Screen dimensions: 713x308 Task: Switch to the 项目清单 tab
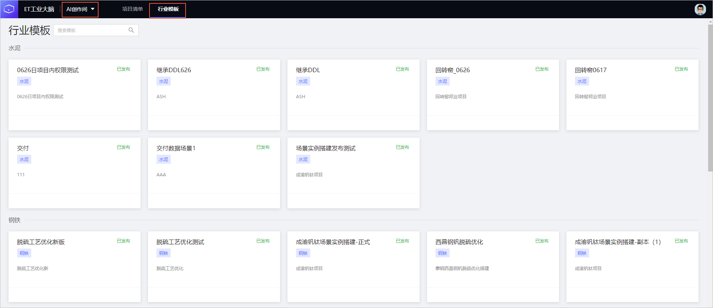(x=132, y=9)
